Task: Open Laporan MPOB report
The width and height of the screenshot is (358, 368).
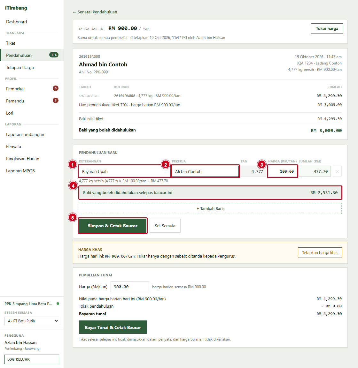Action: coord(20,171)
